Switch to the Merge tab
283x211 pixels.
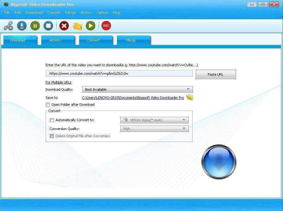click(x=134, y=40)
